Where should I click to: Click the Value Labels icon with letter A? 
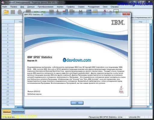tap(104, 11)
